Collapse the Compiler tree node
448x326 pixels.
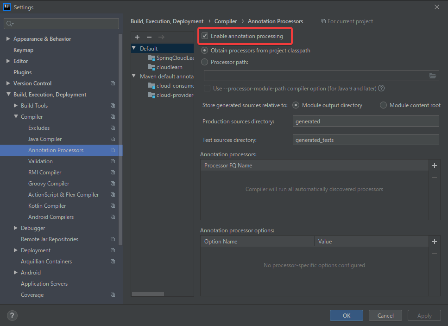pyautogui.click(x=16, y=117)
